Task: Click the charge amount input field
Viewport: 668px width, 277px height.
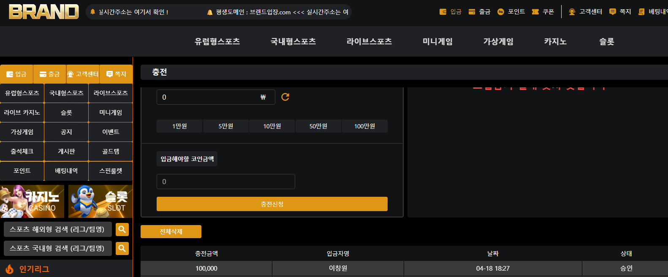Action: click(x=216, y=97)
